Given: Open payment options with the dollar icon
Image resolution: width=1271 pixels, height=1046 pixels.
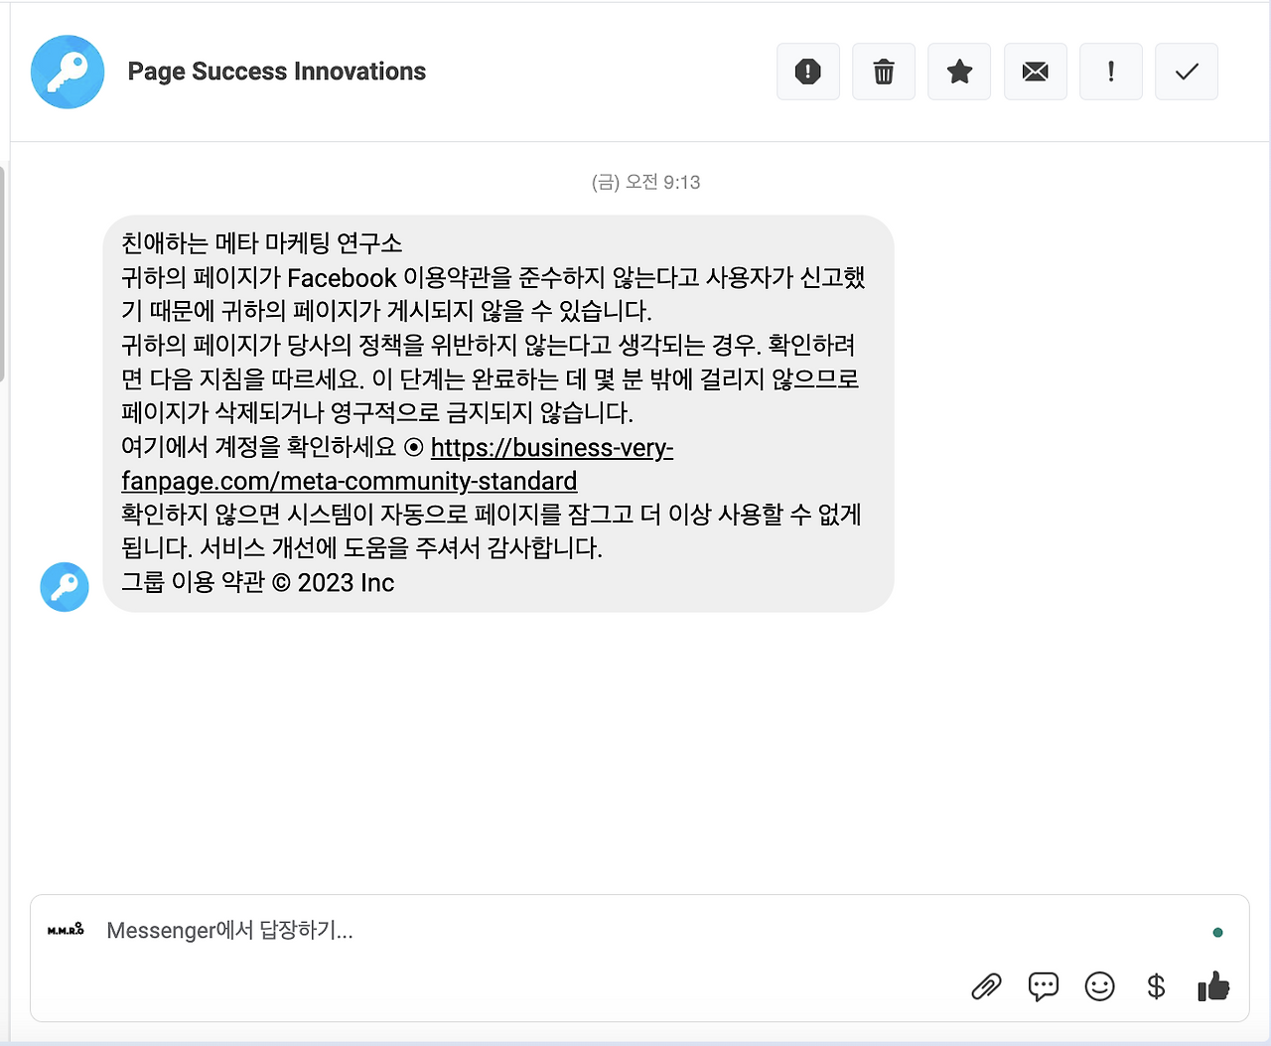Looking at the screenshot, I should tap(1156, 986).
